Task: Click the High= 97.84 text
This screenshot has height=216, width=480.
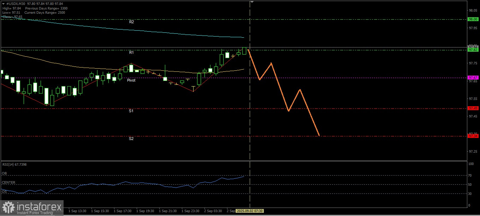Action: [11, 8]
